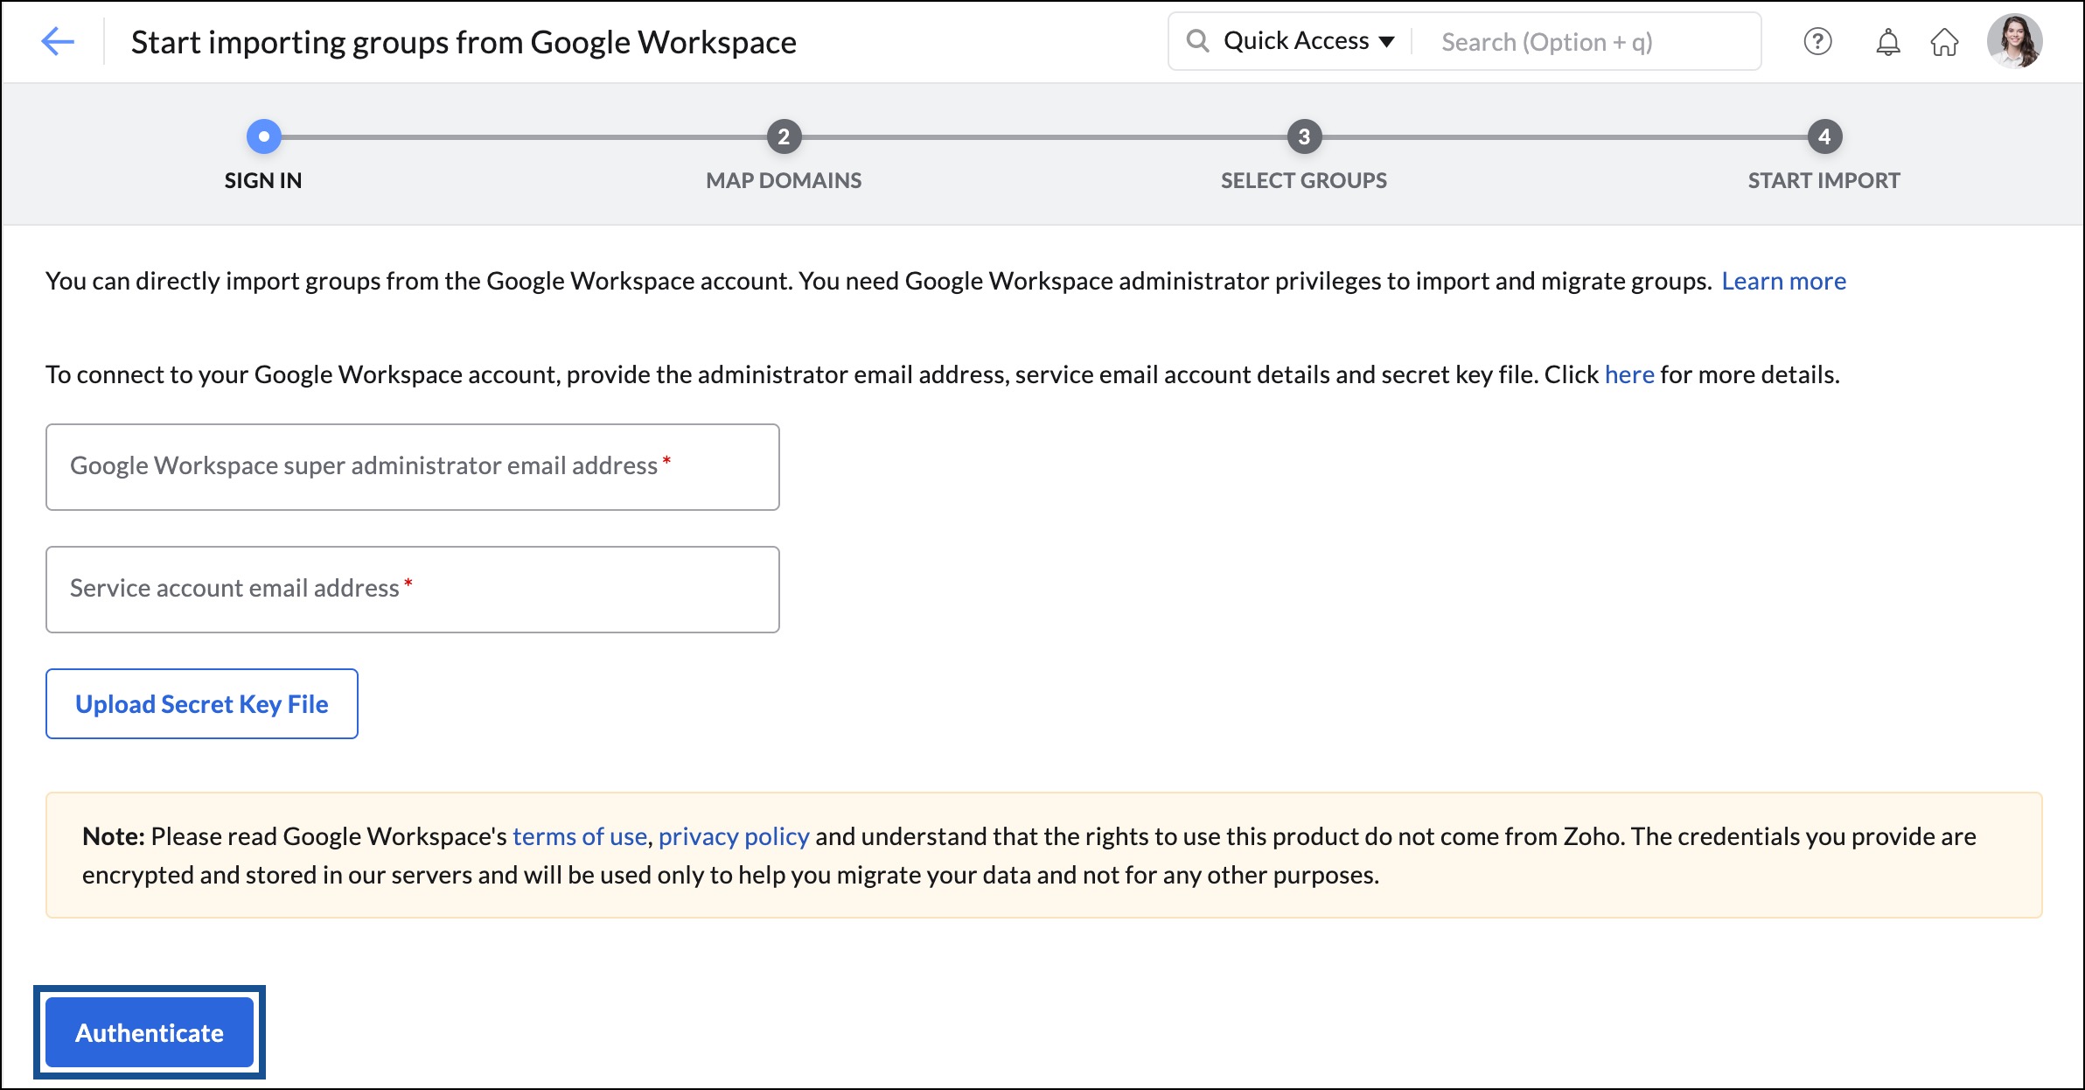Click the SIGN IN tab label
2085x1090 pixels.
(263, 179)
